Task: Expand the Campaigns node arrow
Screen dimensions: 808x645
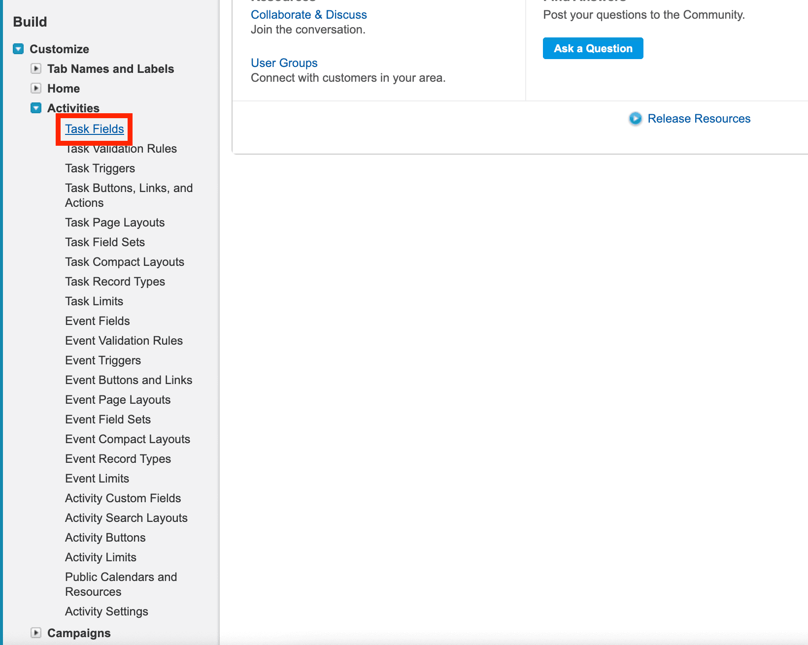Action: [x=36, y=633]
